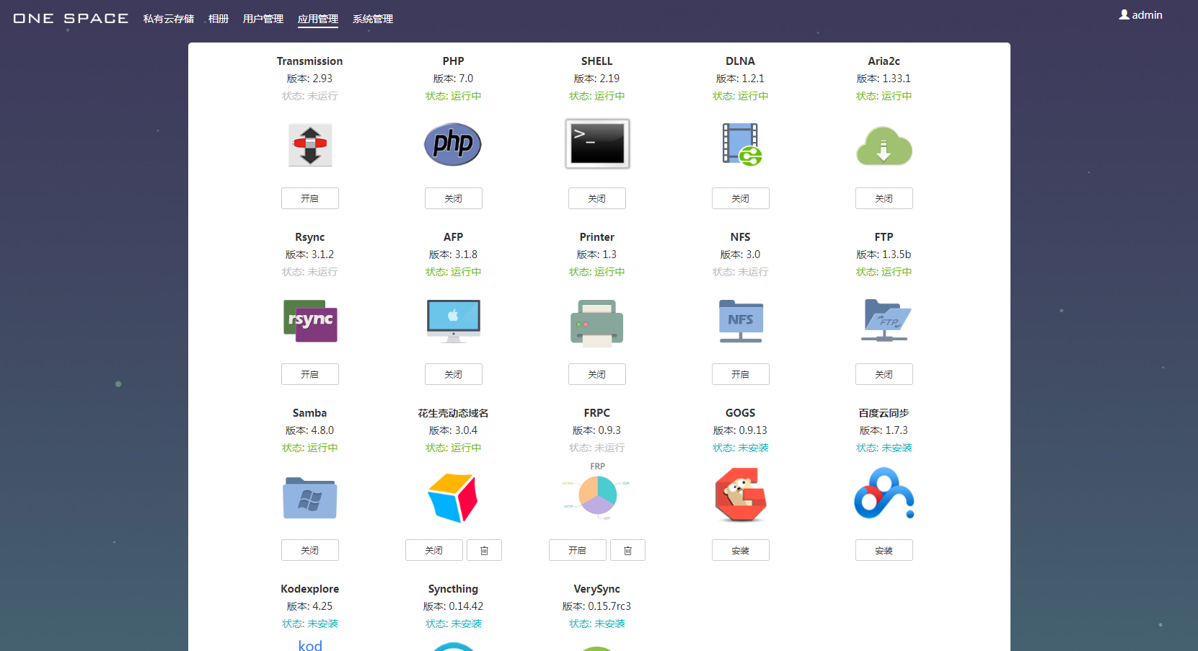Click the NFS network folder icon
The image size is (1198, 651).
pos(741,321)
